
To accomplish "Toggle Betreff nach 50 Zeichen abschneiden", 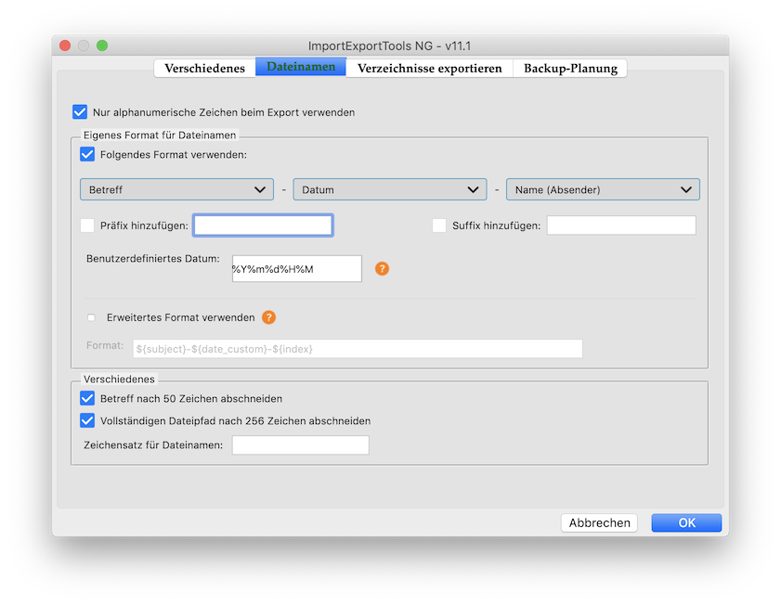I will pyautogui.click(x=87, y=398).
